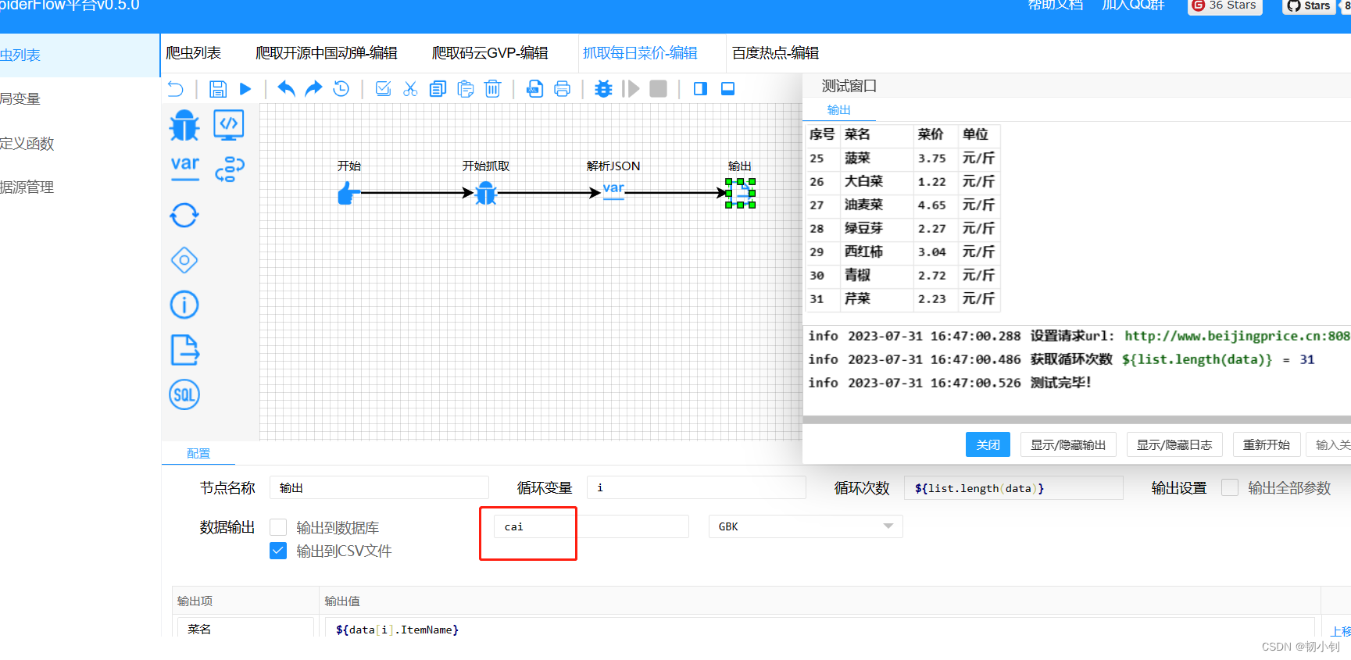The height and width of the screenshot is (660, 1351).
Task: Select the 开始 hand node on the canvas
Action: 348,193
